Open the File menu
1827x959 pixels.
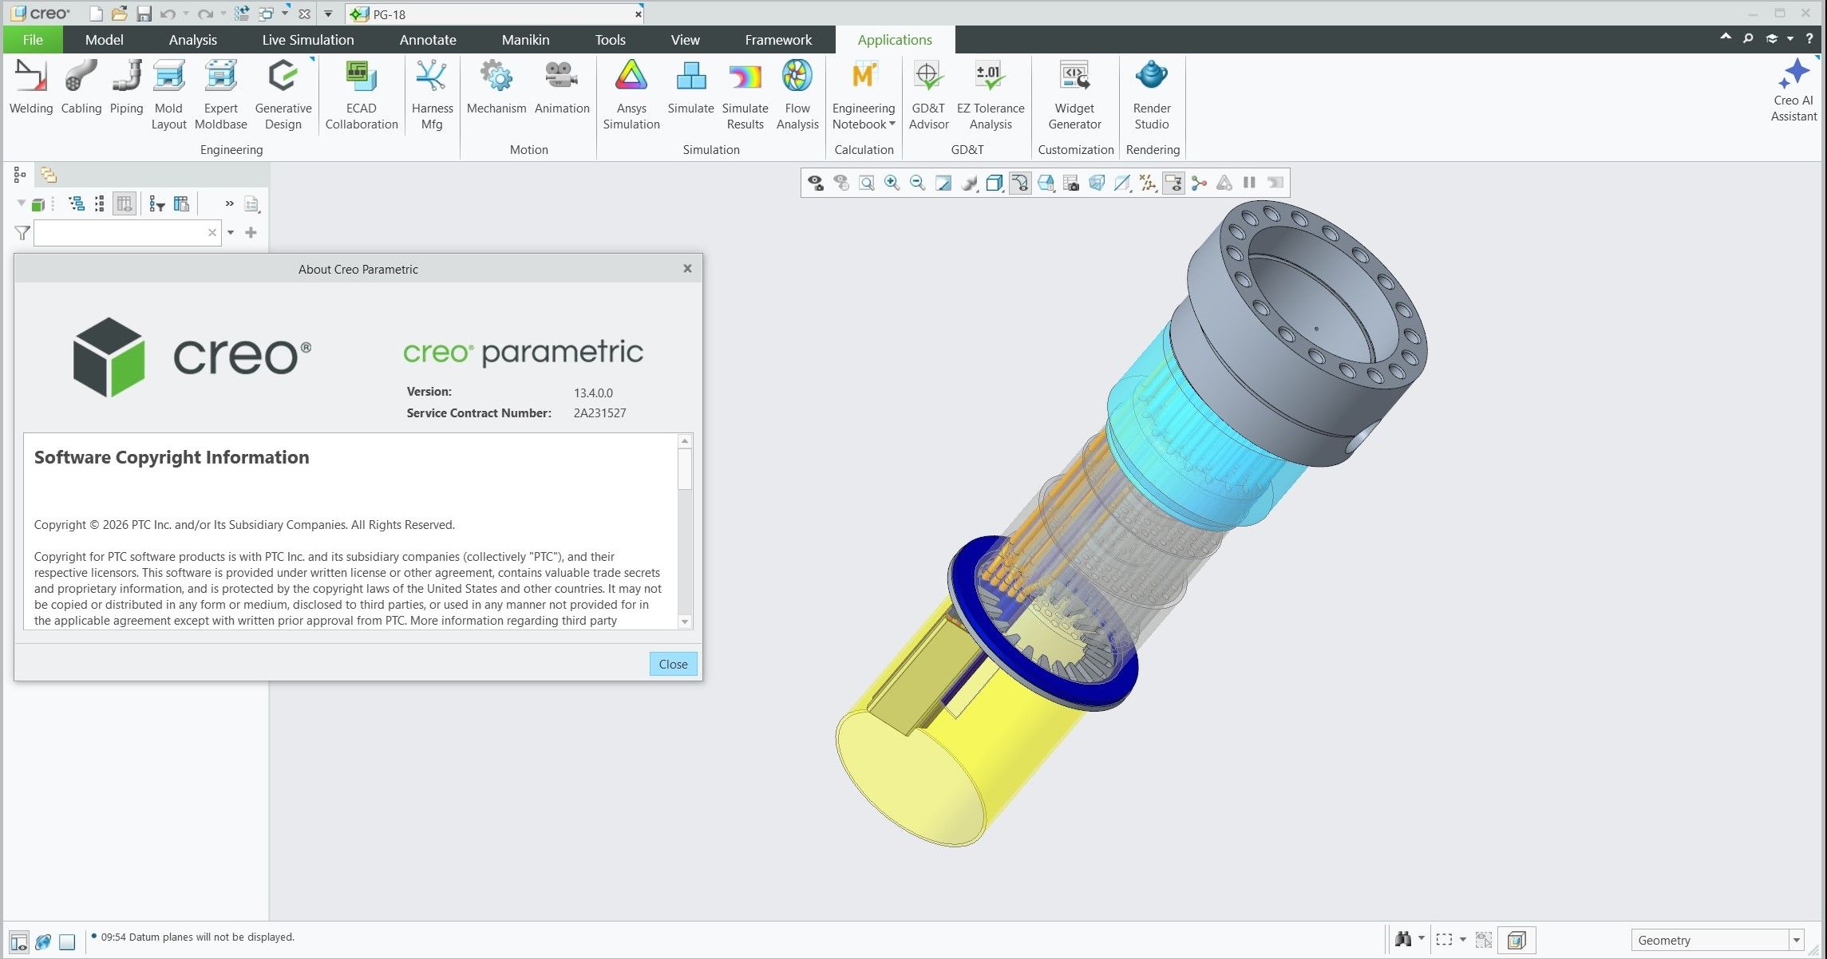33,39
